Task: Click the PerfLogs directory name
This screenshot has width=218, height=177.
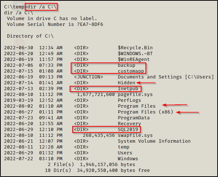Action: [x=129, y=100]
